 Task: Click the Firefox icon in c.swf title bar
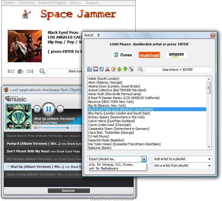point(6,90)
